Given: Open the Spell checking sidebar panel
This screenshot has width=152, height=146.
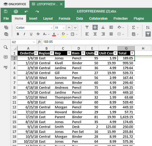Looking at the screenshot, I should 5,67.
